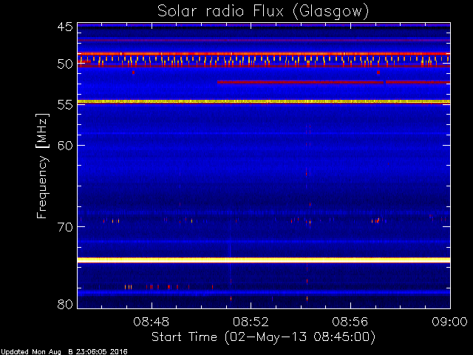Click the red horizontal band near 52 MHz

[x=333, y=82]
